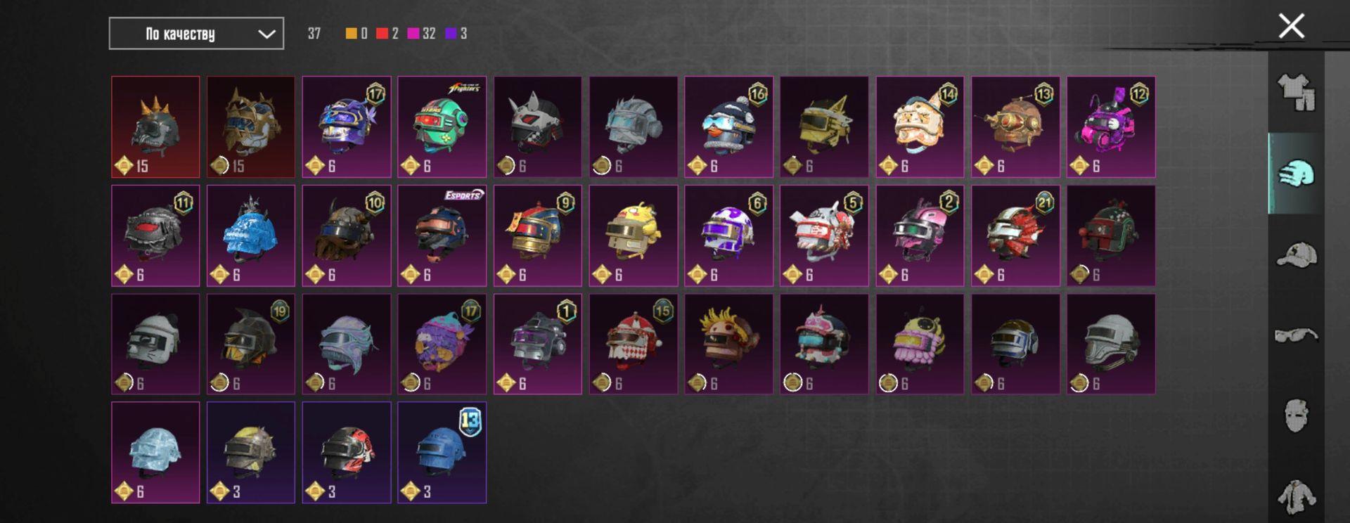Open the jacket category icon
The height and width of the screenshot is (523, 1350).
1296,496
